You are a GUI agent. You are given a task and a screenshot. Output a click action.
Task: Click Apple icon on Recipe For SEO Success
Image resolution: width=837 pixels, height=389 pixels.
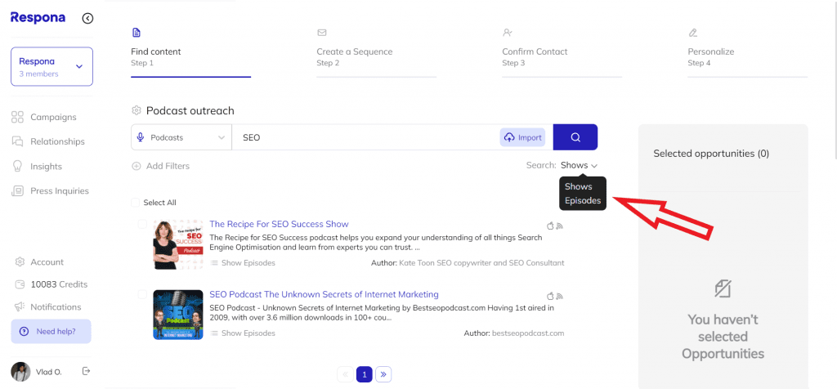(550, 226)
